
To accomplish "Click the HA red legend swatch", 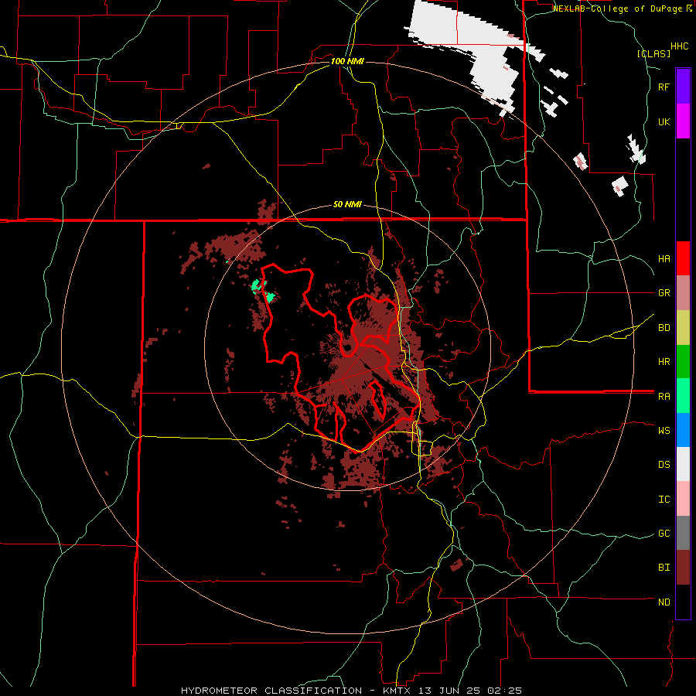I will pyautogui.click(x=683, y=258).
